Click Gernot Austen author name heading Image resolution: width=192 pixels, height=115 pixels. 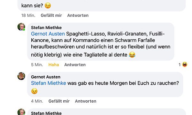(x=46, y=77)
